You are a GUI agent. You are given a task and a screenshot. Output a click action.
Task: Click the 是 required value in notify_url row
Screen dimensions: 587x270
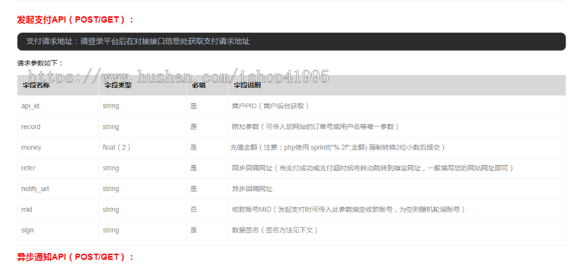pos(194,188)
